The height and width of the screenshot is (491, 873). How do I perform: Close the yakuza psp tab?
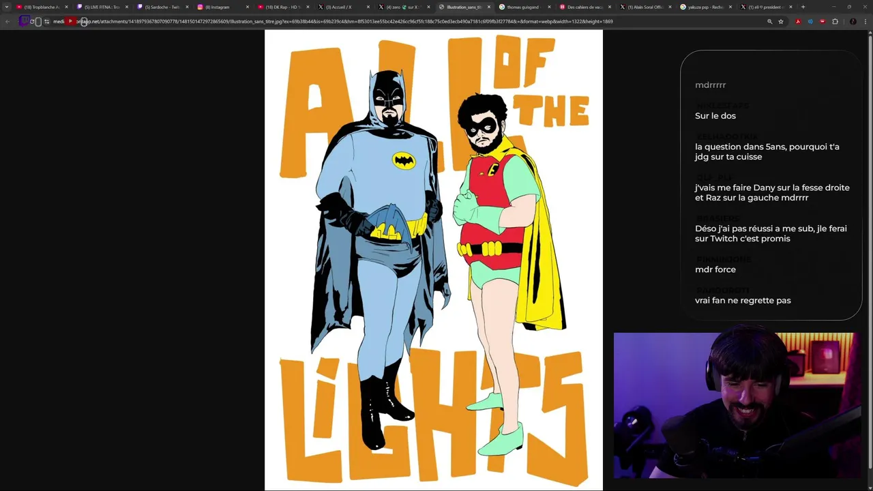[730, 7]
